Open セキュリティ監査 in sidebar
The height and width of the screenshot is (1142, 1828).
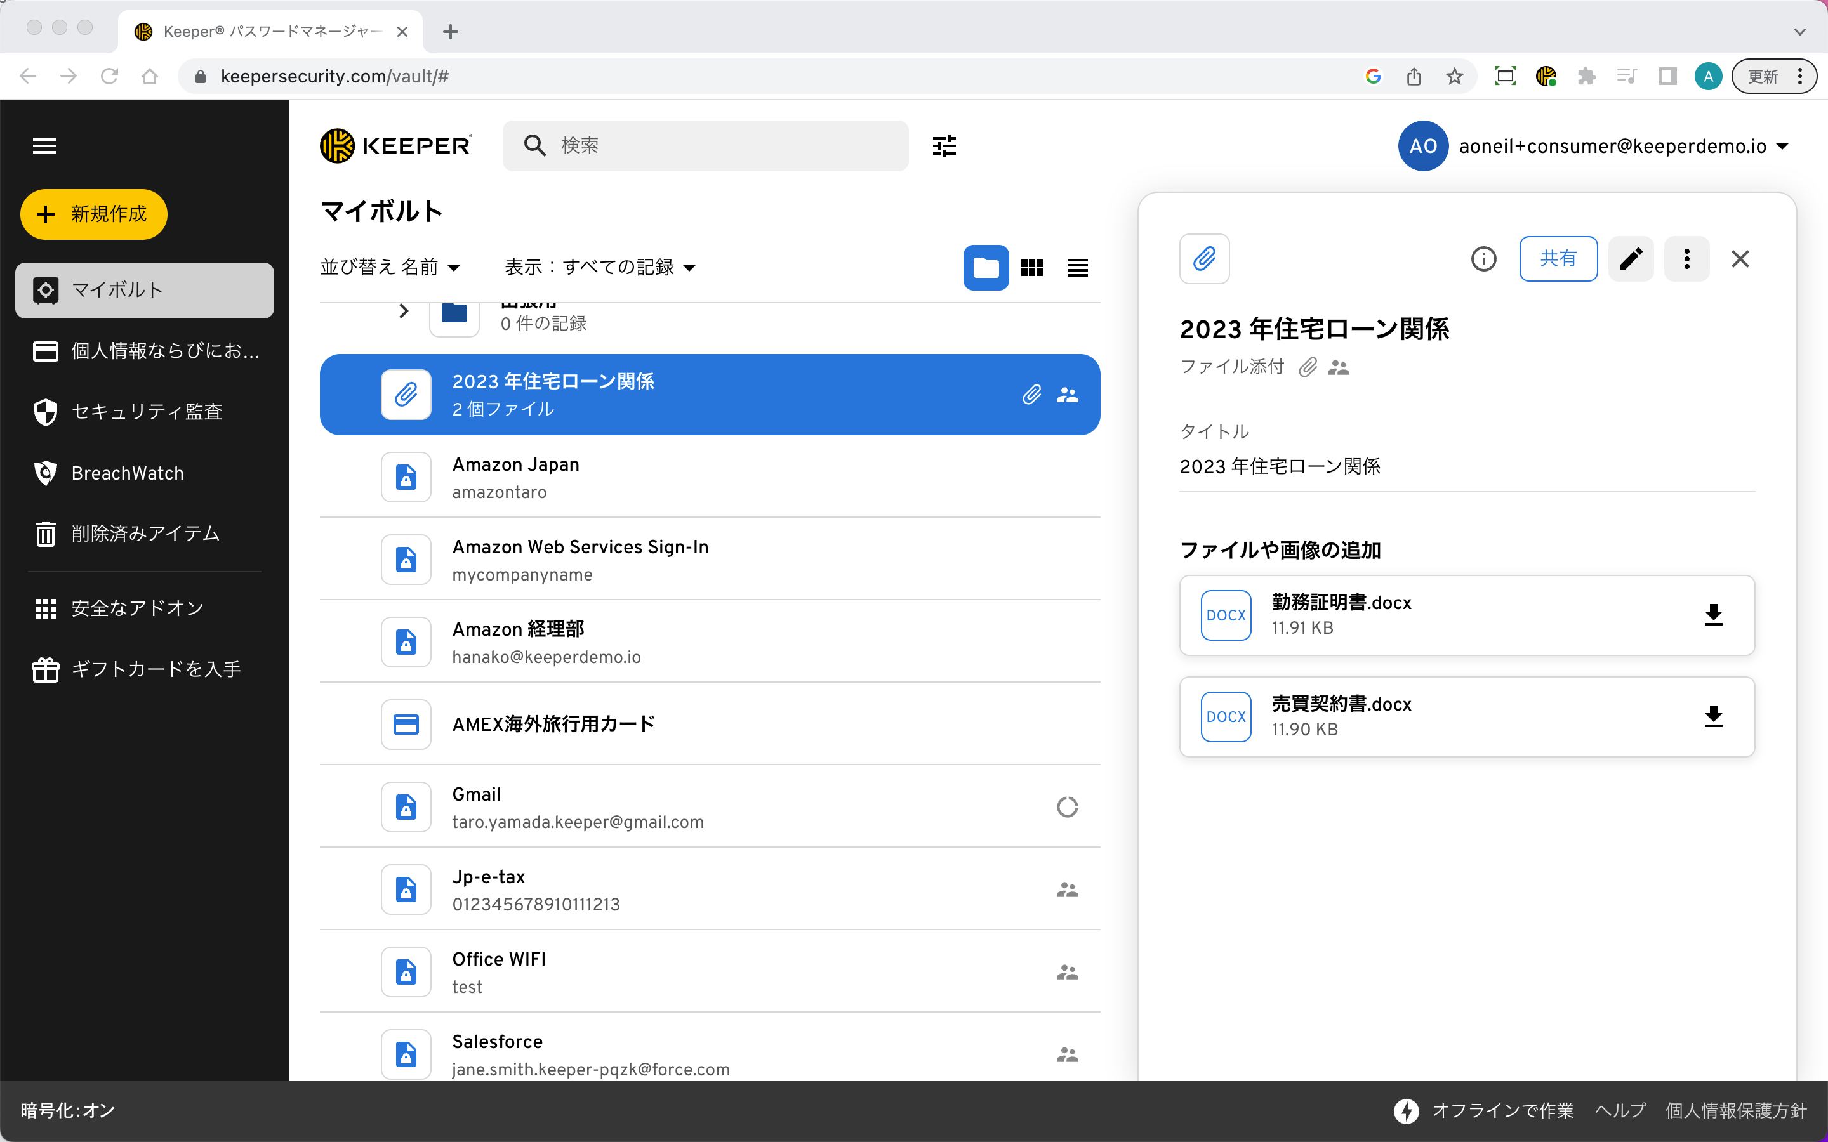pyautogui.click(x=147, y=412)
